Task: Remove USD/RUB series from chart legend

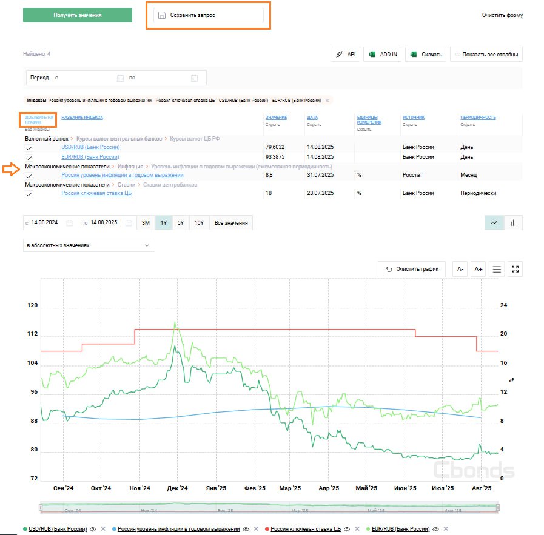Action: click(102, 529)
